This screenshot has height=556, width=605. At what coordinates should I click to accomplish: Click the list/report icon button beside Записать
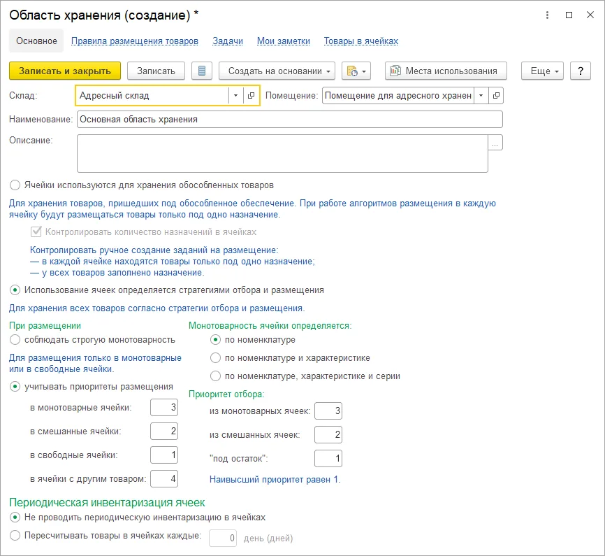point(202,71)
